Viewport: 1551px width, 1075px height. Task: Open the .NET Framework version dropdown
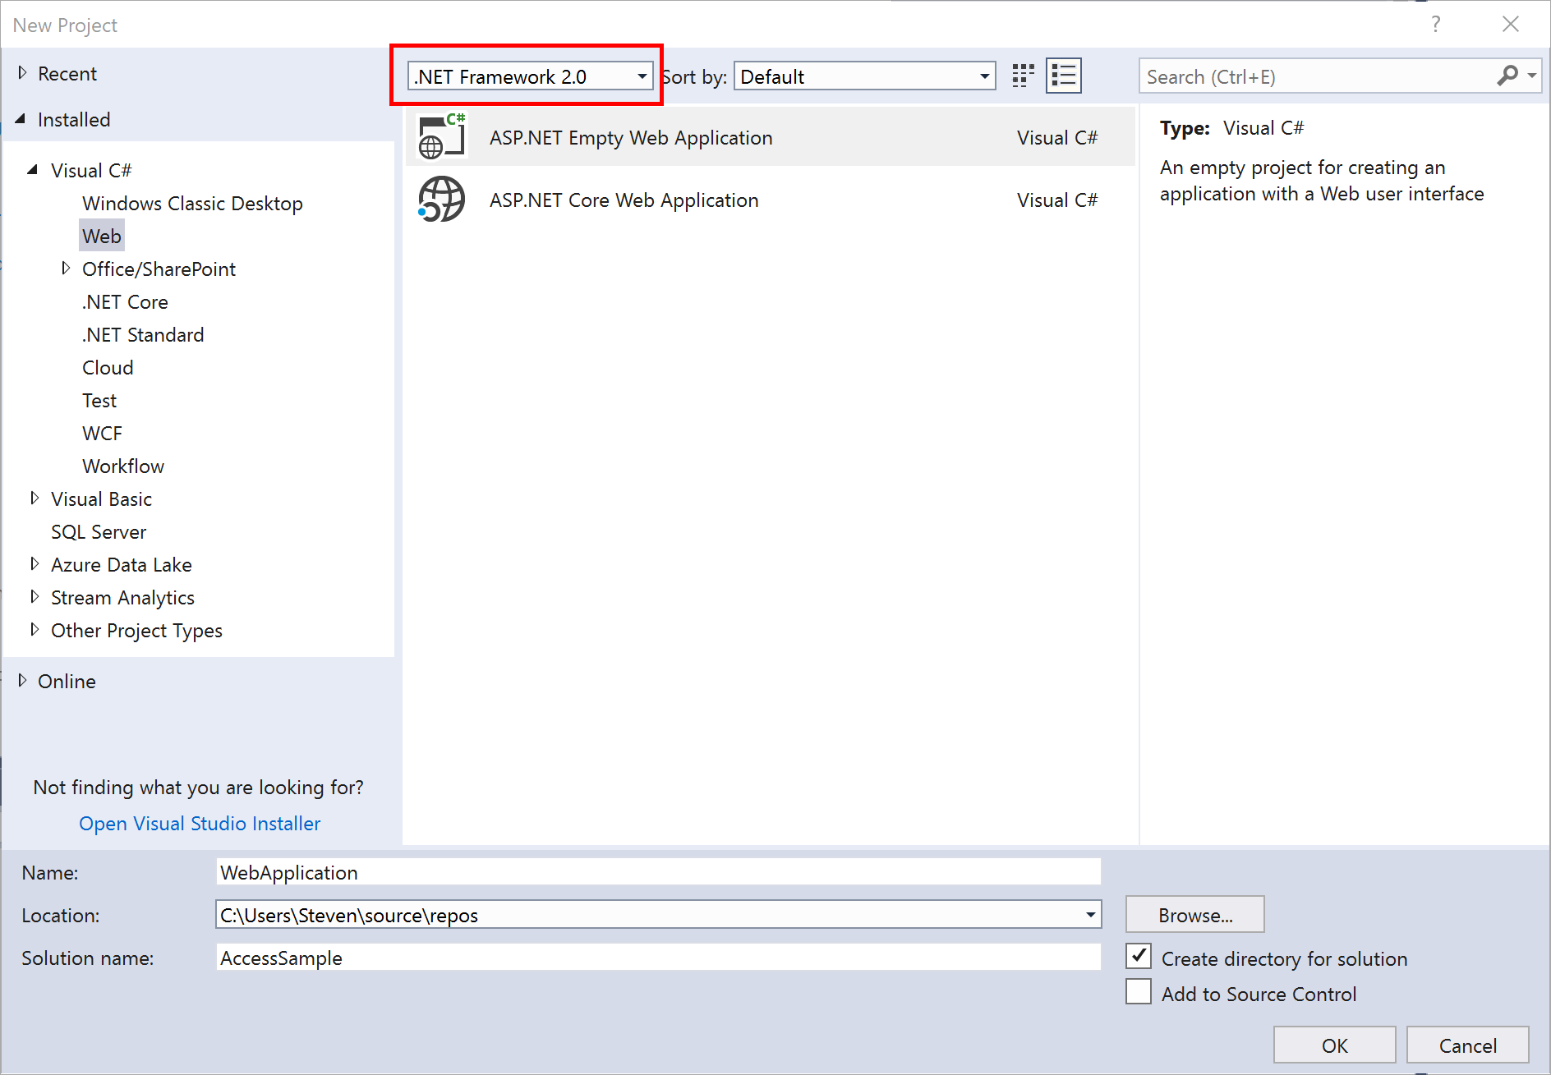click(x=531, y=76)
